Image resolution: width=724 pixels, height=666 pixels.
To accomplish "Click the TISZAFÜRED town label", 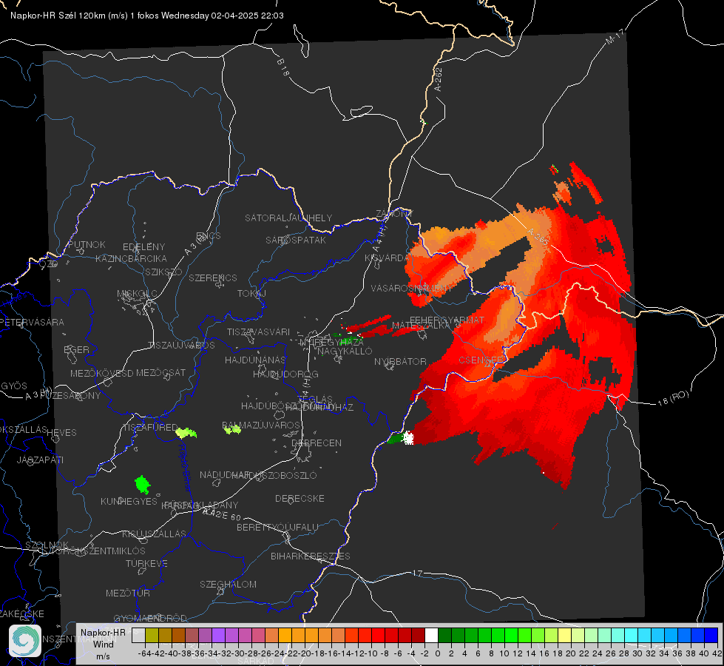I will point(151,428).
